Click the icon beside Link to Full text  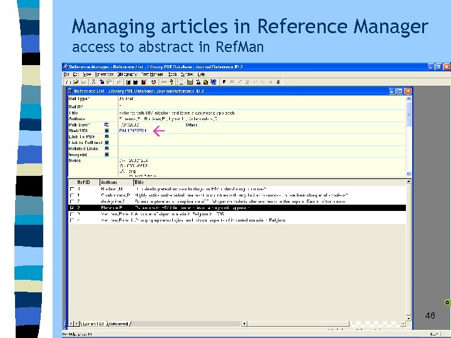106,143
